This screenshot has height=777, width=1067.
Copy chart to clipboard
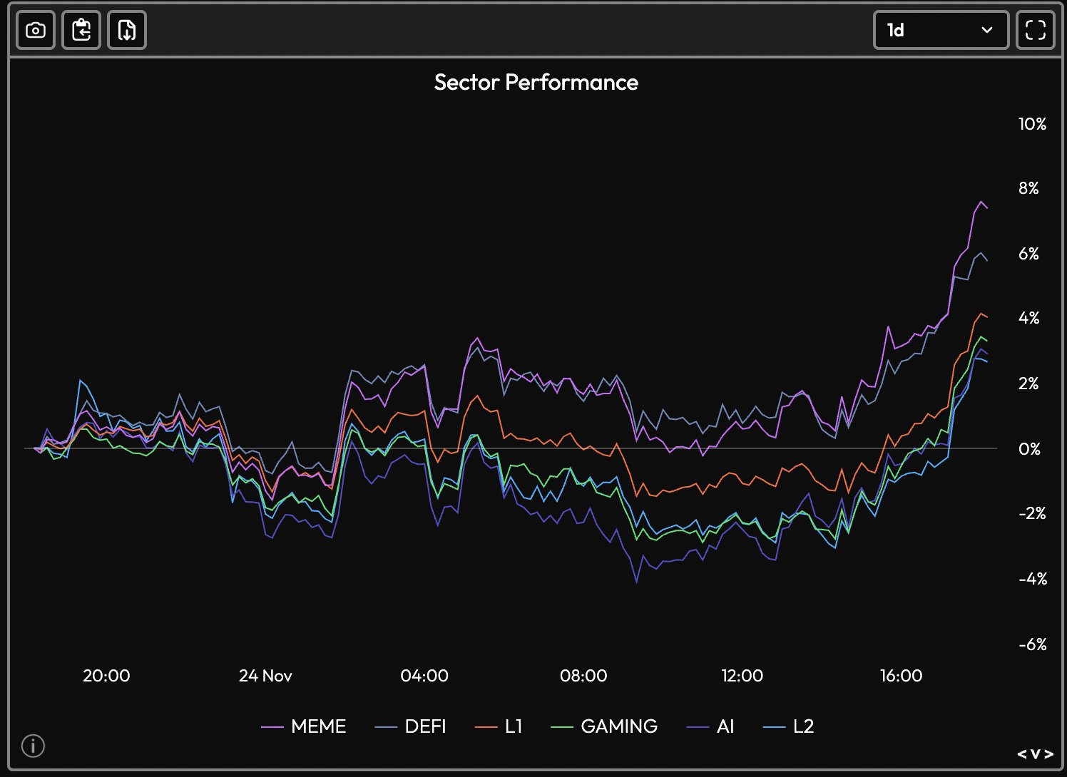pyautogui.click(x=81, y=30)
